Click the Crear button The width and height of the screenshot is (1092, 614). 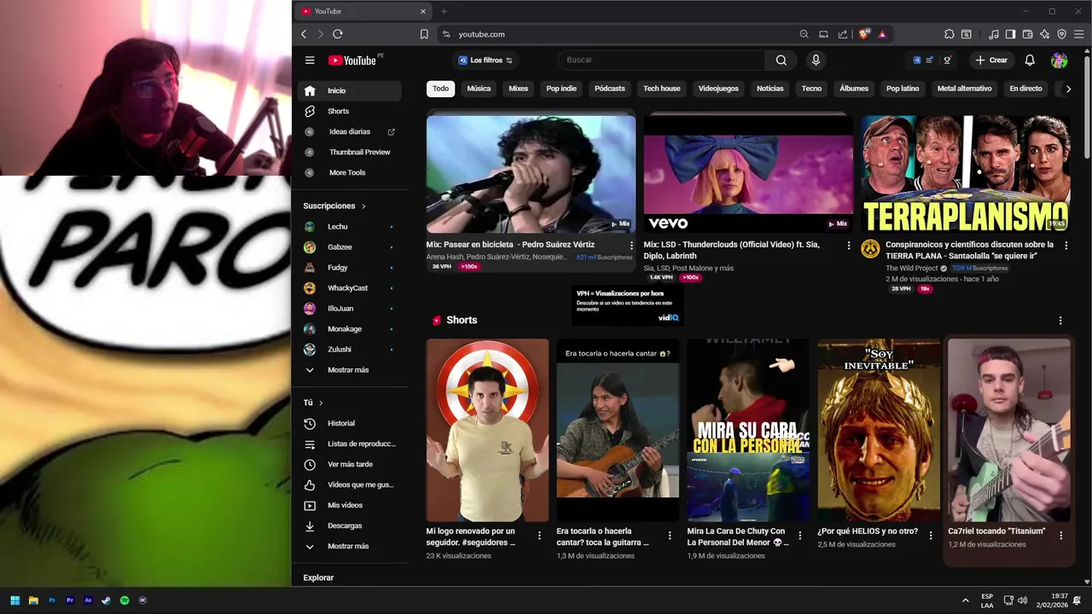(x=991, y=60)
